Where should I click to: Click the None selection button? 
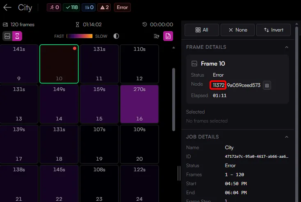(238, 30)
